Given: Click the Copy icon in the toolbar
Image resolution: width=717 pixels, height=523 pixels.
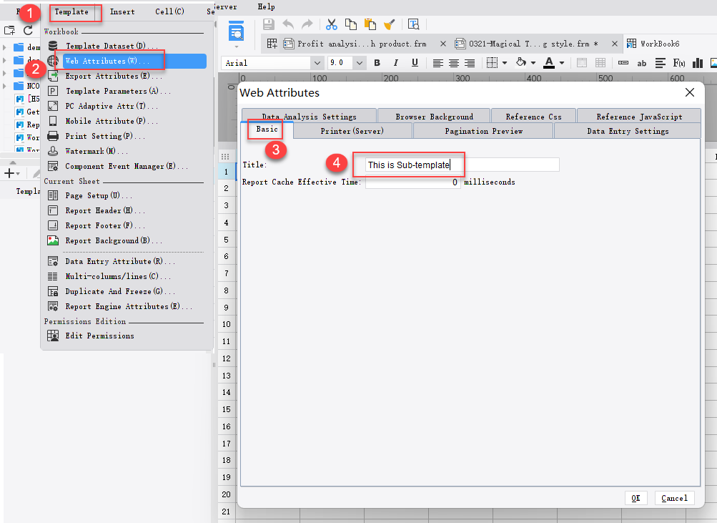Looking at the screenshot, I should coord(351,24).
